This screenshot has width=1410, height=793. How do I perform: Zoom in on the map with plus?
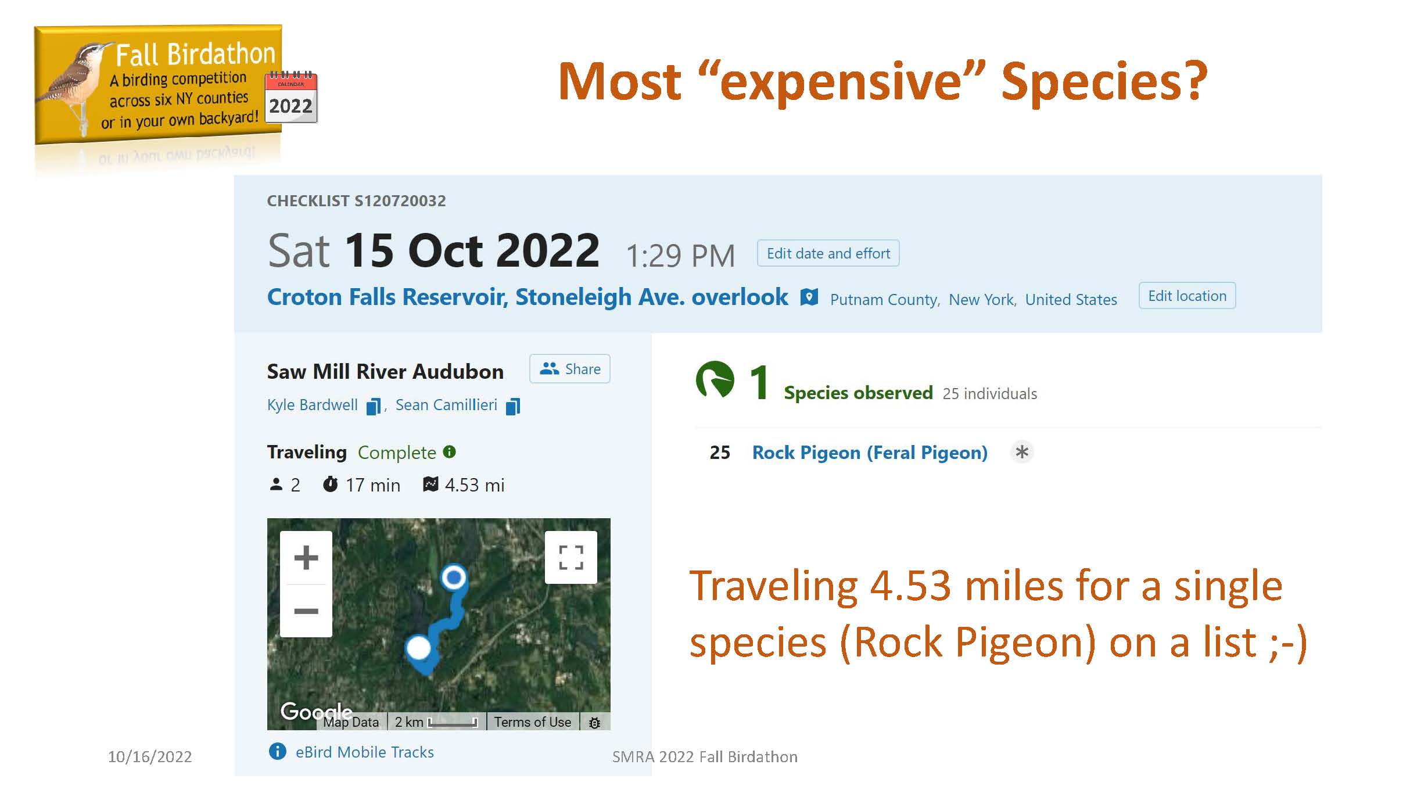[x=306, y=558]
